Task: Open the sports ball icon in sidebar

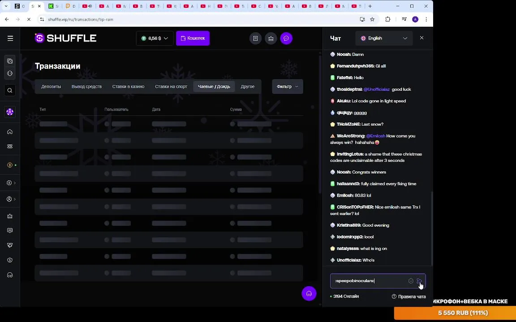Action: coord(10,73)
